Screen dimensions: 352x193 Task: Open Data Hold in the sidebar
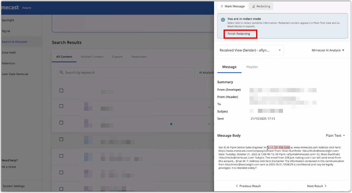pos(8,53)
